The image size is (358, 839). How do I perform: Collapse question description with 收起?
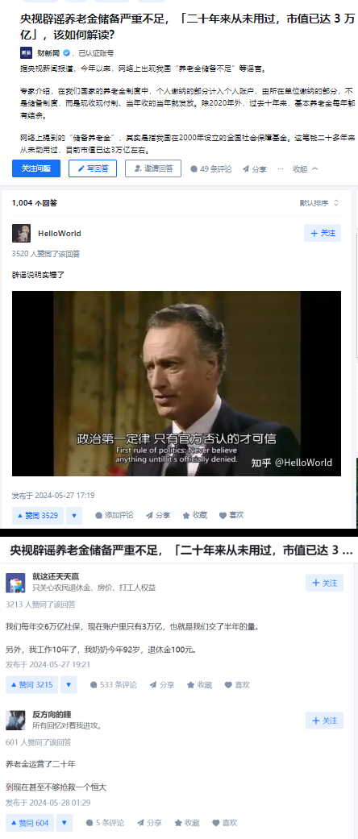(306, 169)
